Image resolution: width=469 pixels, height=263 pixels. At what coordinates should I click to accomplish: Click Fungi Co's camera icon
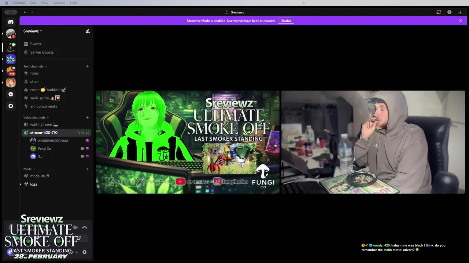tap(82, 149)
